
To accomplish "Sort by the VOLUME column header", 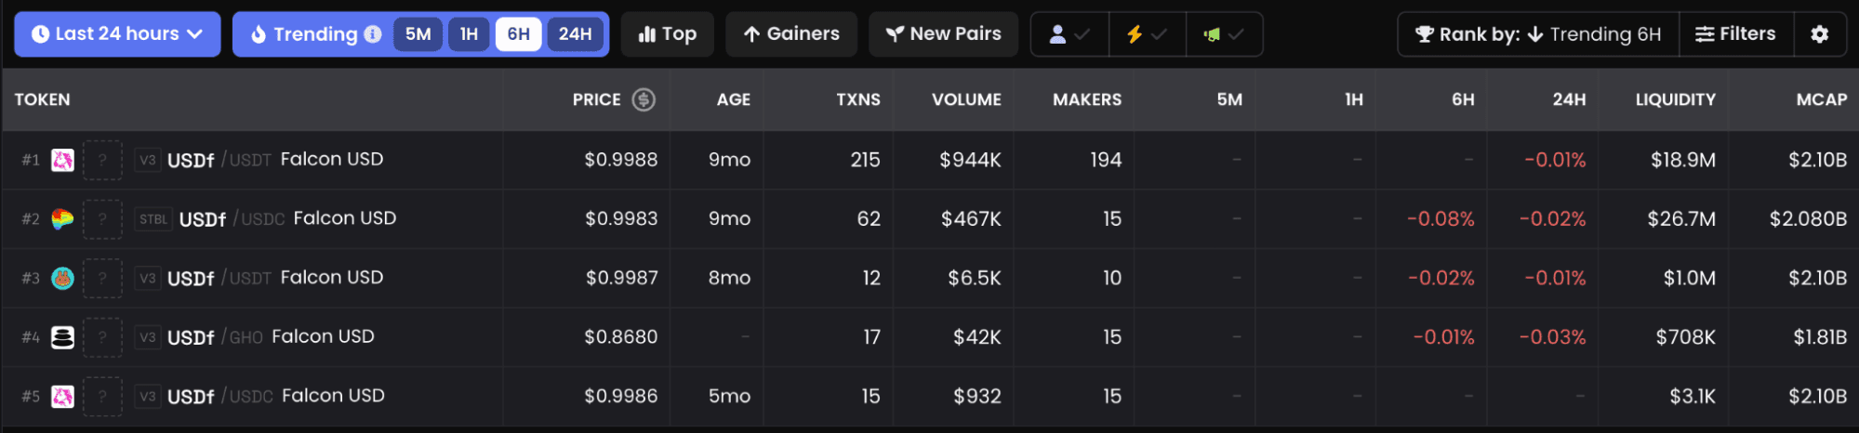I will tap(966, 99).
